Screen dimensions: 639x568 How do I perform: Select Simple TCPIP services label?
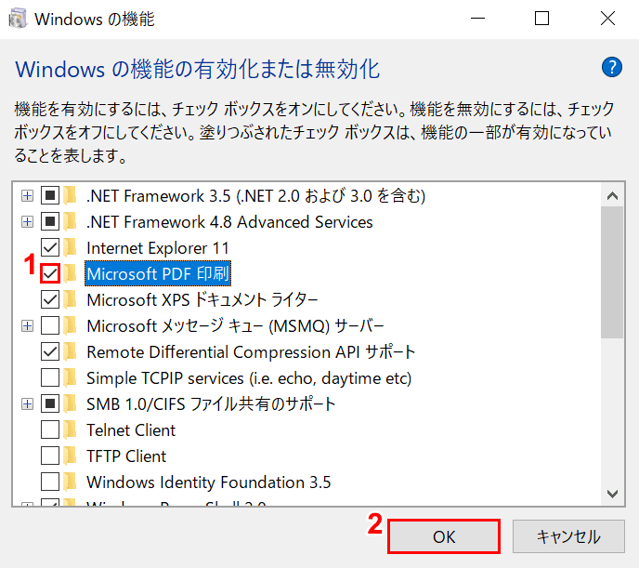coord(249,378)
